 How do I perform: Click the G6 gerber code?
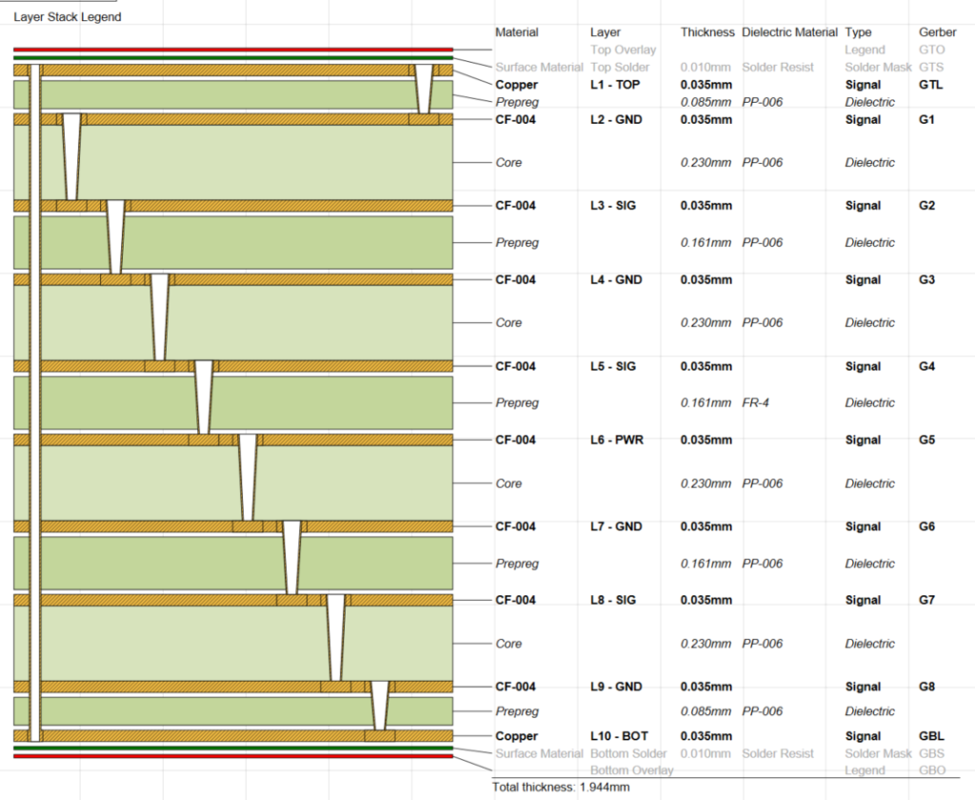point(926,527)
